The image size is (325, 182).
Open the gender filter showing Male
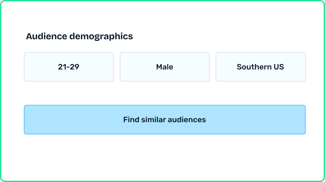(x=164, y=67)
